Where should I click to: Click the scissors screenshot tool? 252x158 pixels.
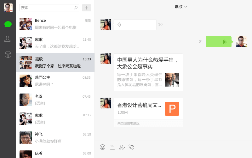[x=121, y=147]
